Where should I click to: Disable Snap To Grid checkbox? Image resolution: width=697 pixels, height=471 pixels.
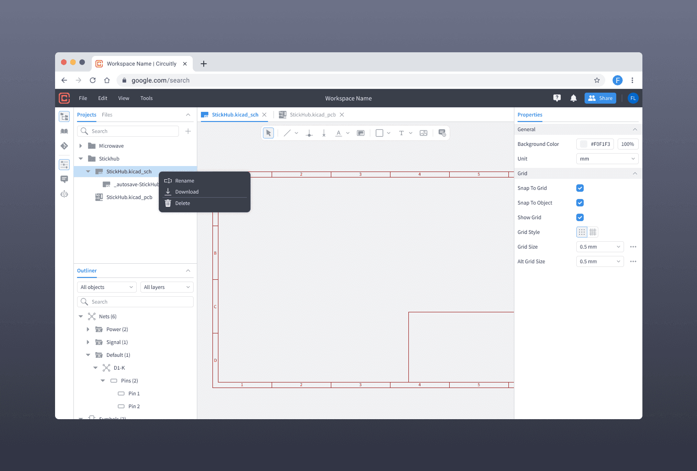tap(580, 188)
